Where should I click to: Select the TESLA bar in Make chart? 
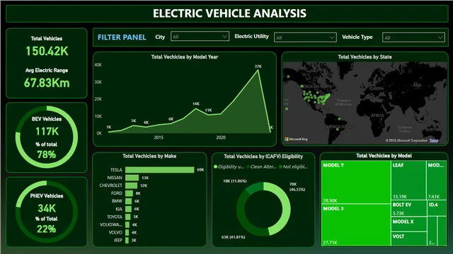coord(160,170)
